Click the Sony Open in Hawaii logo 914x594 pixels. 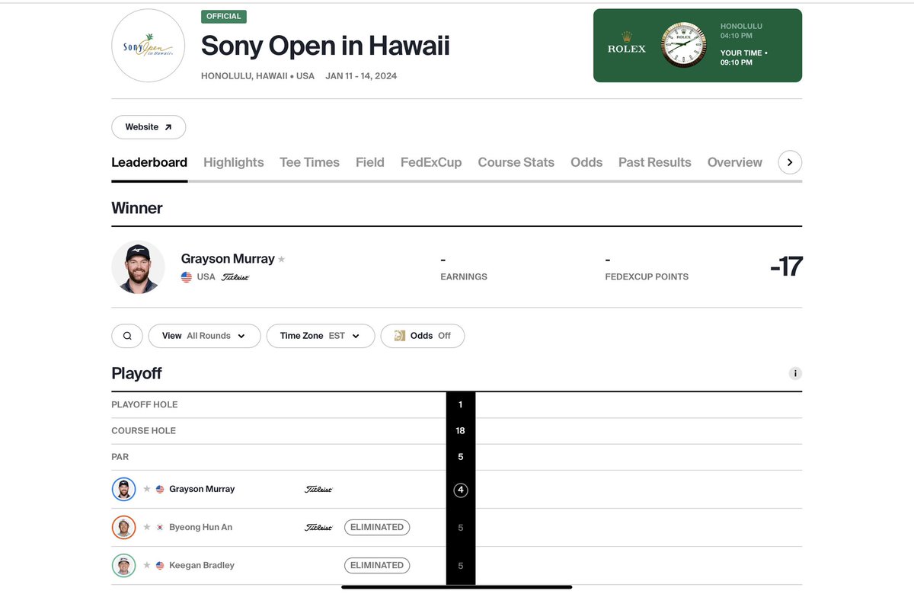click(148, 46)
